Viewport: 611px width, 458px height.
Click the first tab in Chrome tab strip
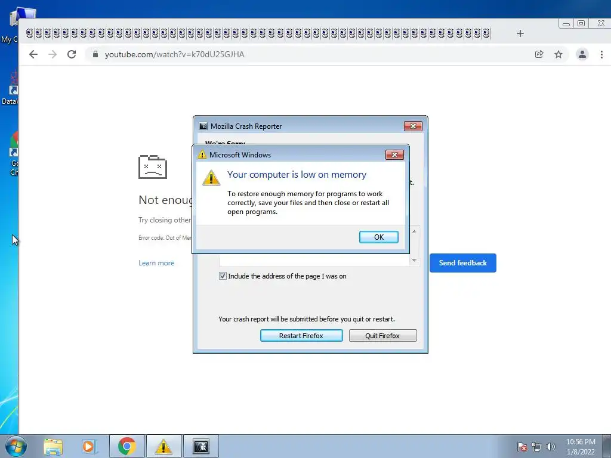click(30, 33)
